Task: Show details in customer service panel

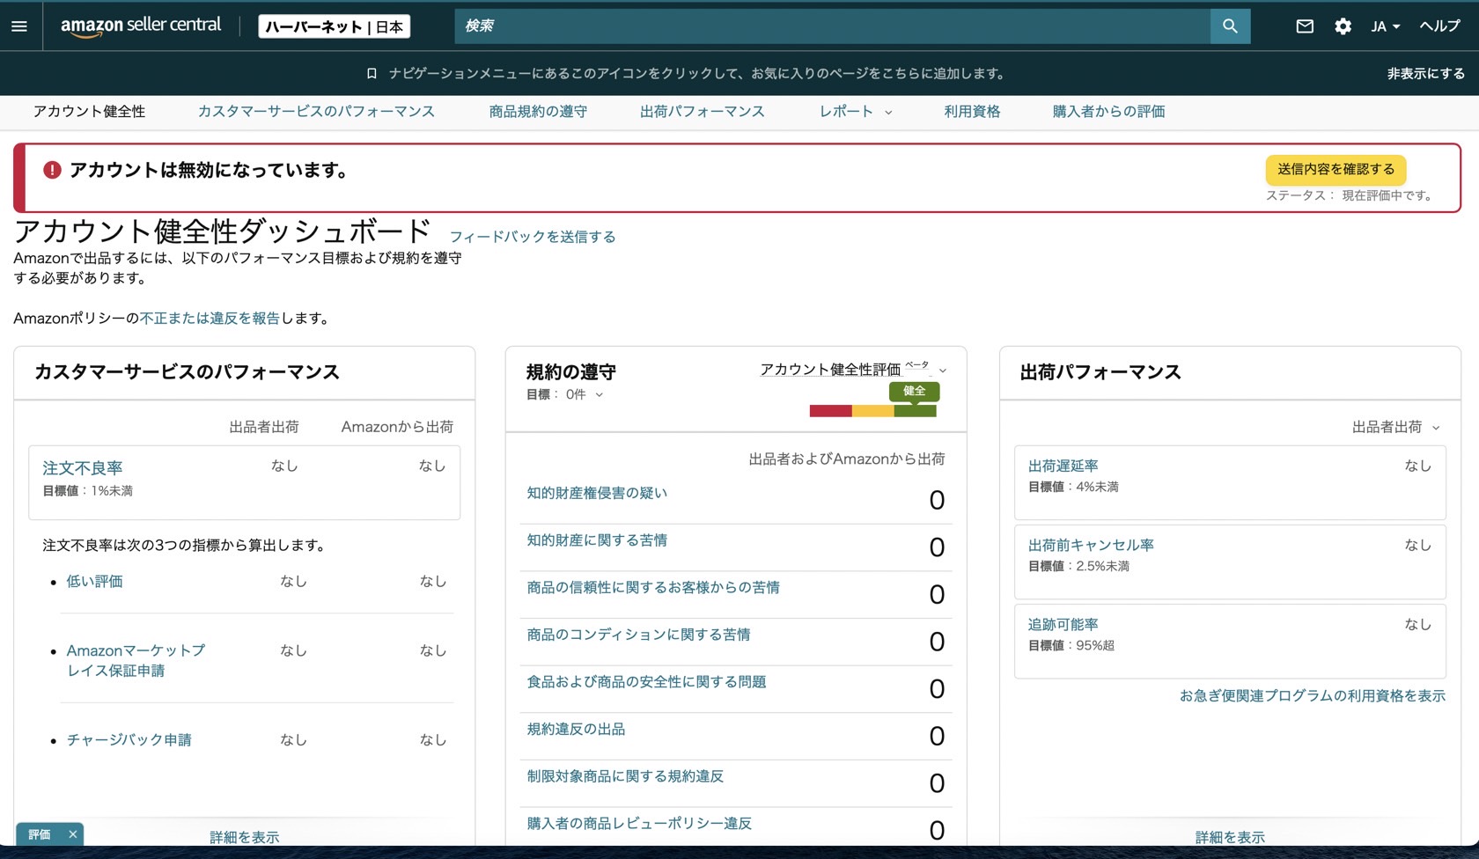Action: point(244,837)
